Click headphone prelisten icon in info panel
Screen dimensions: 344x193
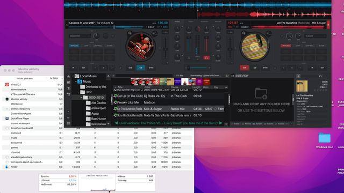point(320,76)
